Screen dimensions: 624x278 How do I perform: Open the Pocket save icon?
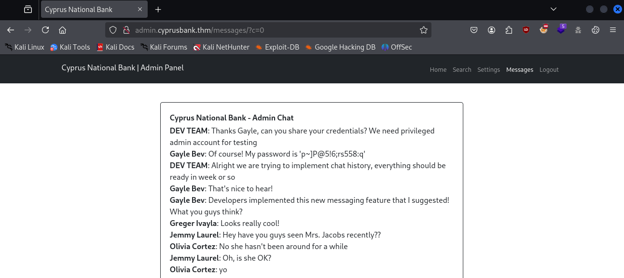click(x=474, y=30)
